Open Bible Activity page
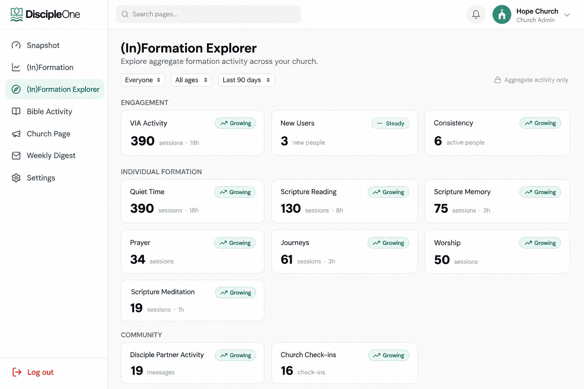 55,111
